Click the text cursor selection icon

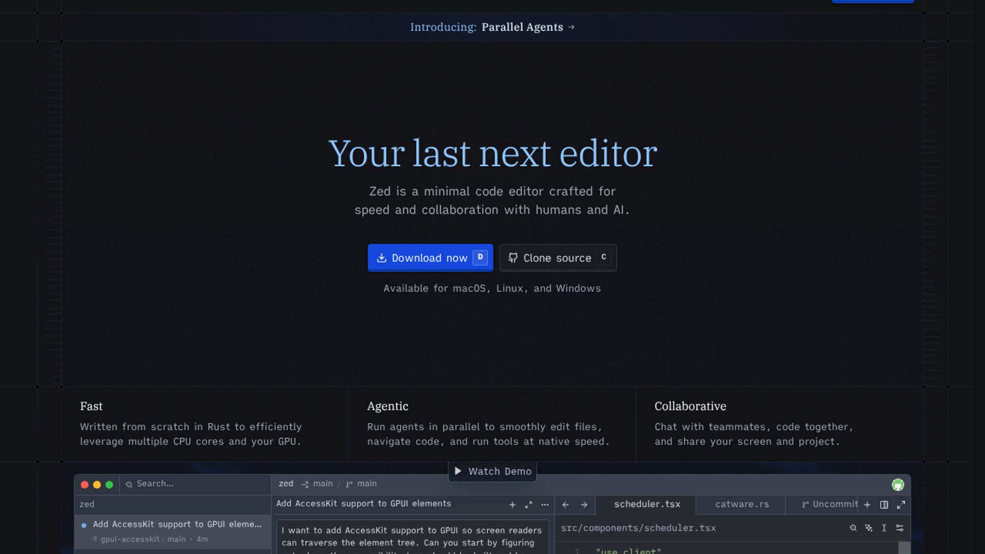[x=884, y=528]
